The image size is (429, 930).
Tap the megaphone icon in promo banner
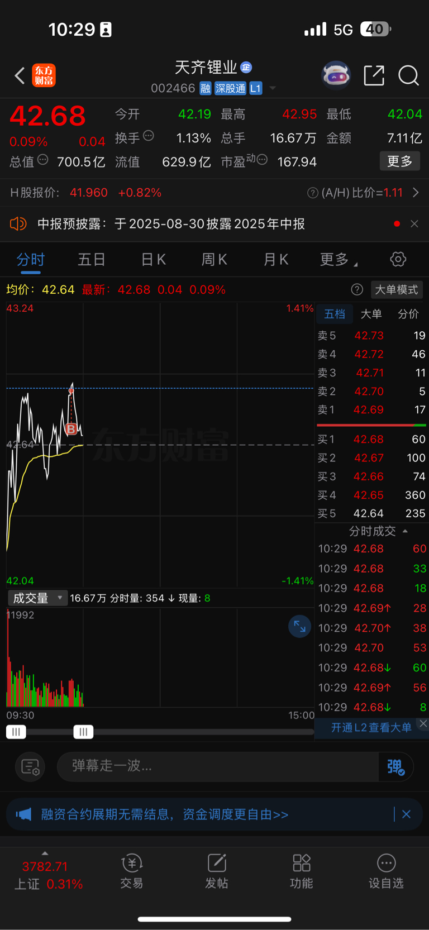24,814
